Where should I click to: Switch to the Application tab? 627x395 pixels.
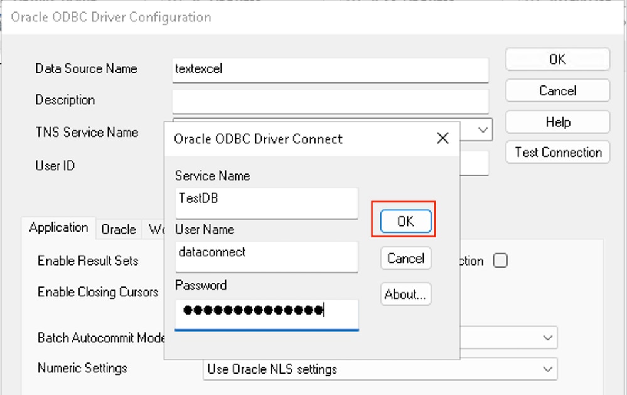tap(59, 228)
